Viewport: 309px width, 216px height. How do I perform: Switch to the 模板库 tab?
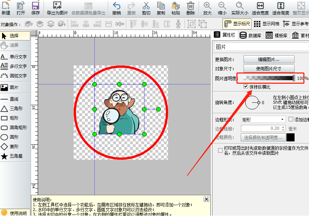[x=277, y=36]
